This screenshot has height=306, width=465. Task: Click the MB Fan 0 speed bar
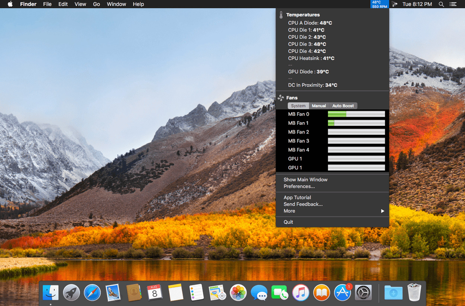(x=356, y=114)
